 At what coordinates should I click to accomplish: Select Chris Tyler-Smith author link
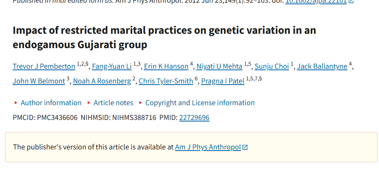pos(166,81)
